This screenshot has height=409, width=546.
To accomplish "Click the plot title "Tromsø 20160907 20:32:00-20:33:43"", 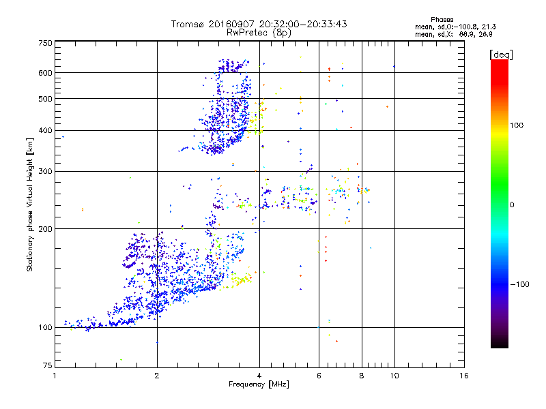I will [x=259, y=24].
